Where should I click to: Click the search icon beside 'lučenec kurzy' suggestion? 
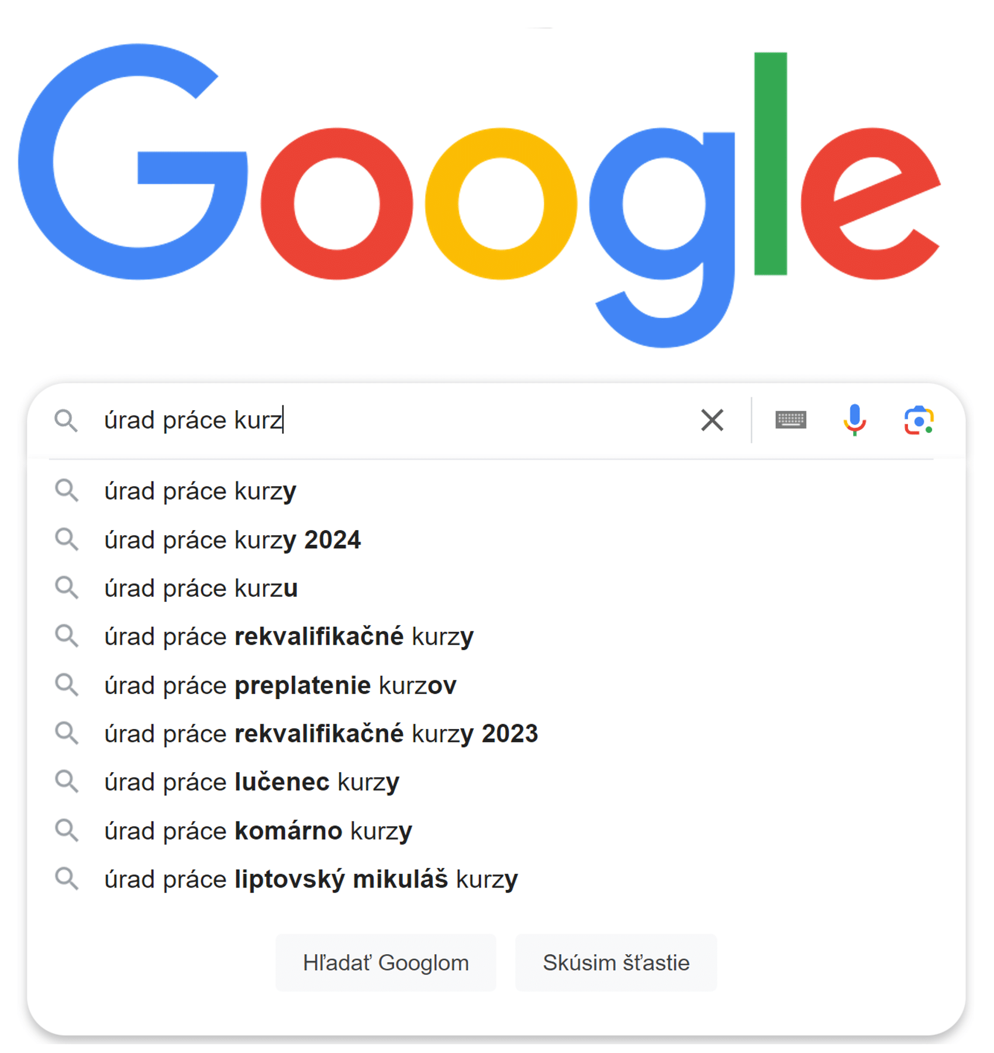67,782
